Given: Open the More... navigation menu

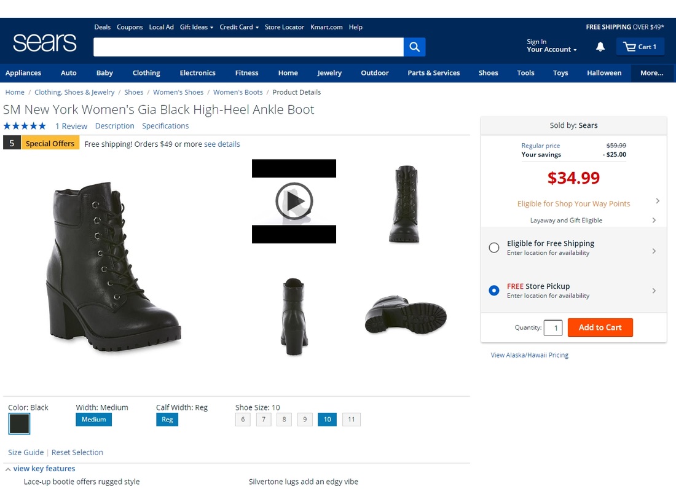Looking at the screenshot, I should pos(651,72).
